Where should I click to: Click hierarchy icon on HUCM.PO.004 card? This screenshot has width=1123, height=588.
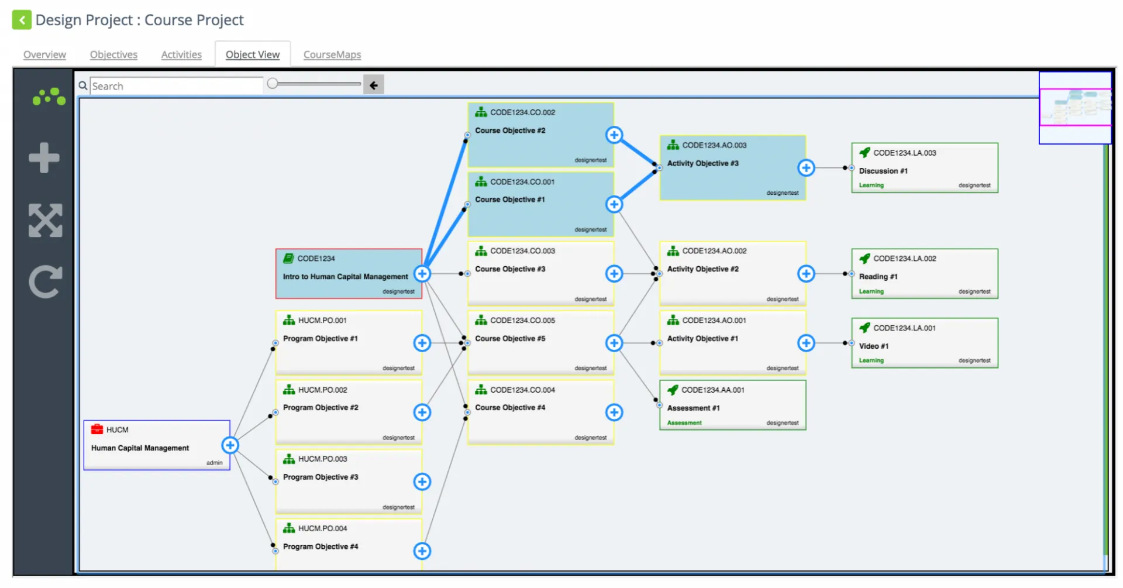click(289, 528)
